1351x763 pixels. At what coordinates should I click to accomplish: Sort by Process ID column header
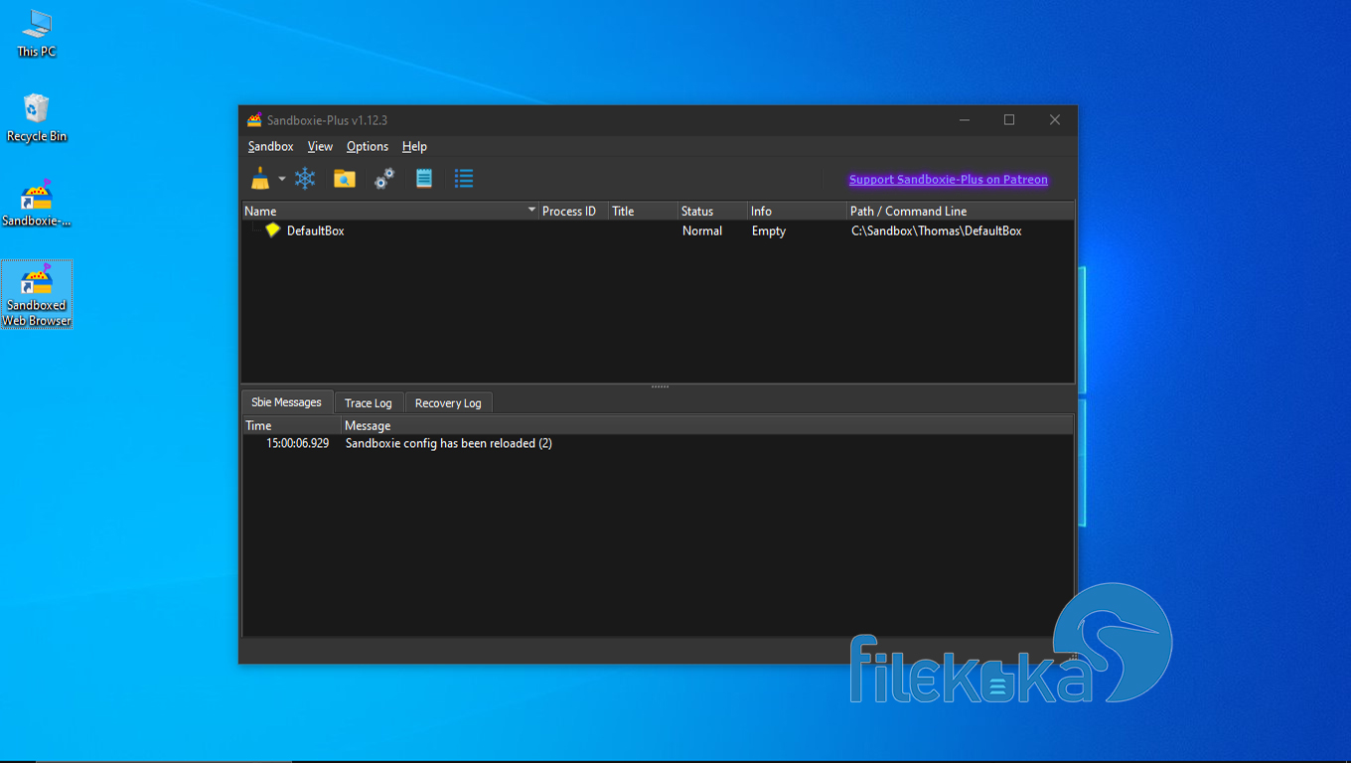coord(574,211)
